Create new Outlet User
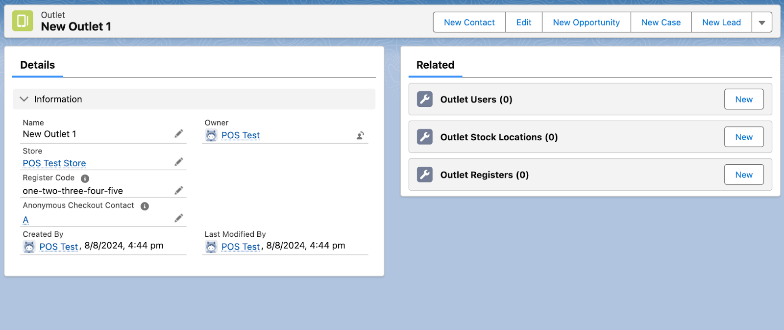784x330 pixels. [x=744, y=100]
